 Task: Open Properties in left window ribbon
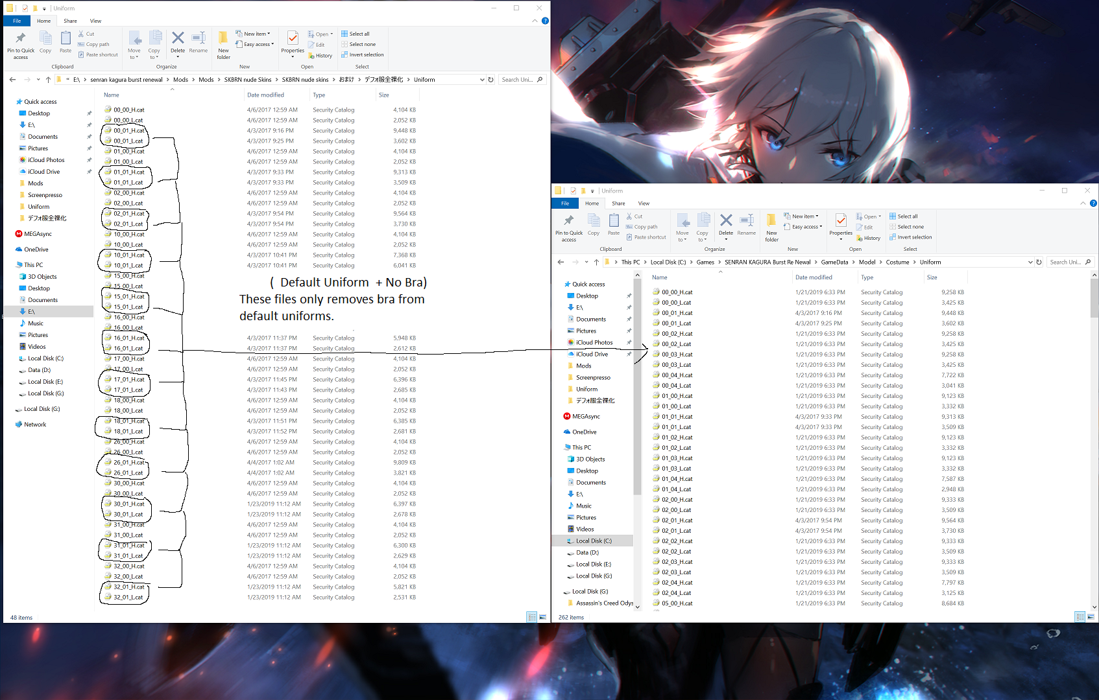(293, 44)
